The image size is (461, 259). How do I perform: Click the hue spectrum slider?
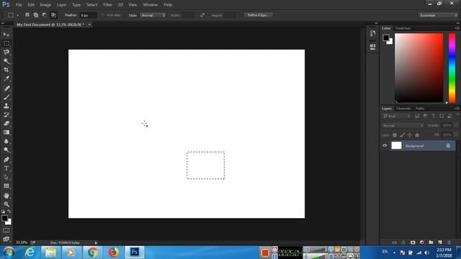452,68
